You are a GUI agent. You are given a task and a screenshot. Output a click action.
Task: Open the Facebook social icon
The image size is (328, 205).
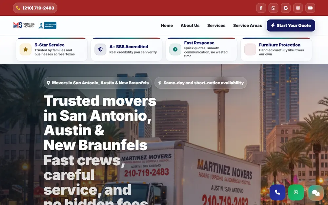(x=261, y=8)
